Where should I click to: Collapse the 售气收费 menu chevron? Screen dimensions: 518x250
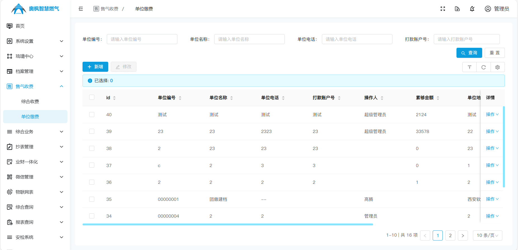point(62,86)
